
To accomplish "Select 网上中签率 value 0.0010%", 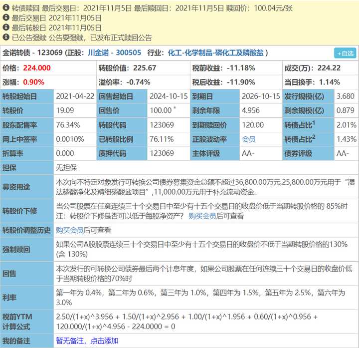I will click(x=70, y=139).
